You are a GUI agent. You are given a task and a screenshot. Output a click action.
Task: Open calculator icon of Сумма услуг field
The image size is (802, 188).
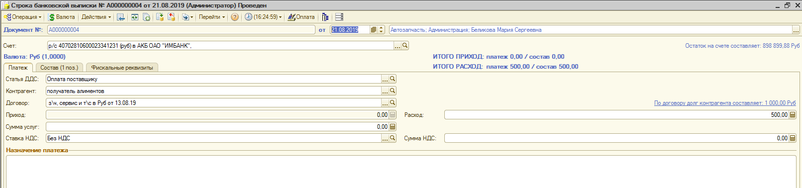393,127
